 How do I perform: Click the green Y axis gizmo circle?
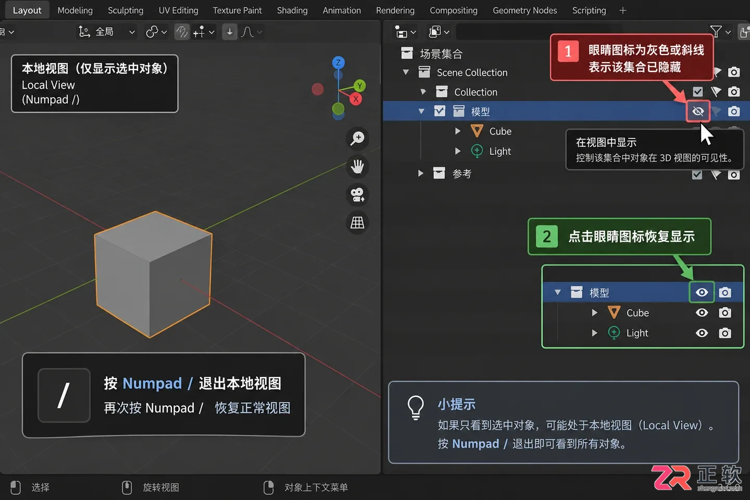[x=359, y=86]
